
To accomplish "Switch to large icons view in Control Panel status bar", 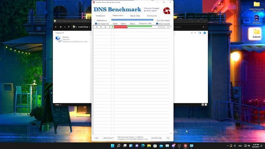I will (206, 105).
